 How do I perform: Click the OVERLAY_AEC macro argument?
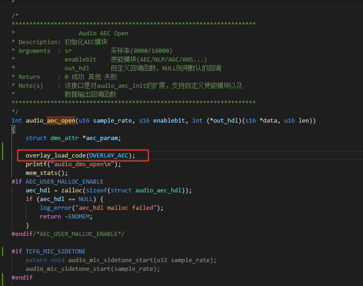[x=109, y=156]
